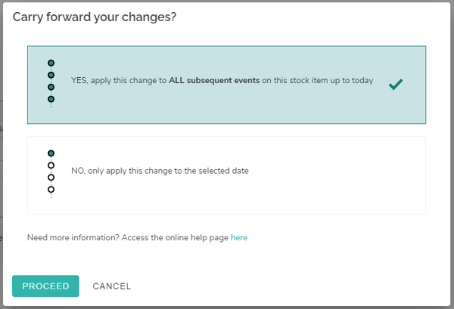This screenshot has width=454, height=309.
Task: Click third hollow dot in NO timeline icon
Action: tap(51, 178)
